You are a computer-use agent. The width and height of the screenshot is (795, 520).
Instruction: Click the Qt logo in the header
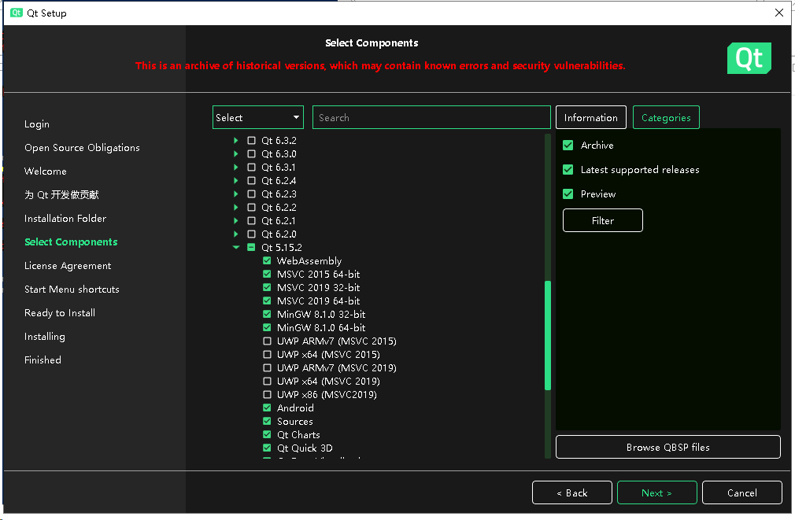(x=749, y=58)
